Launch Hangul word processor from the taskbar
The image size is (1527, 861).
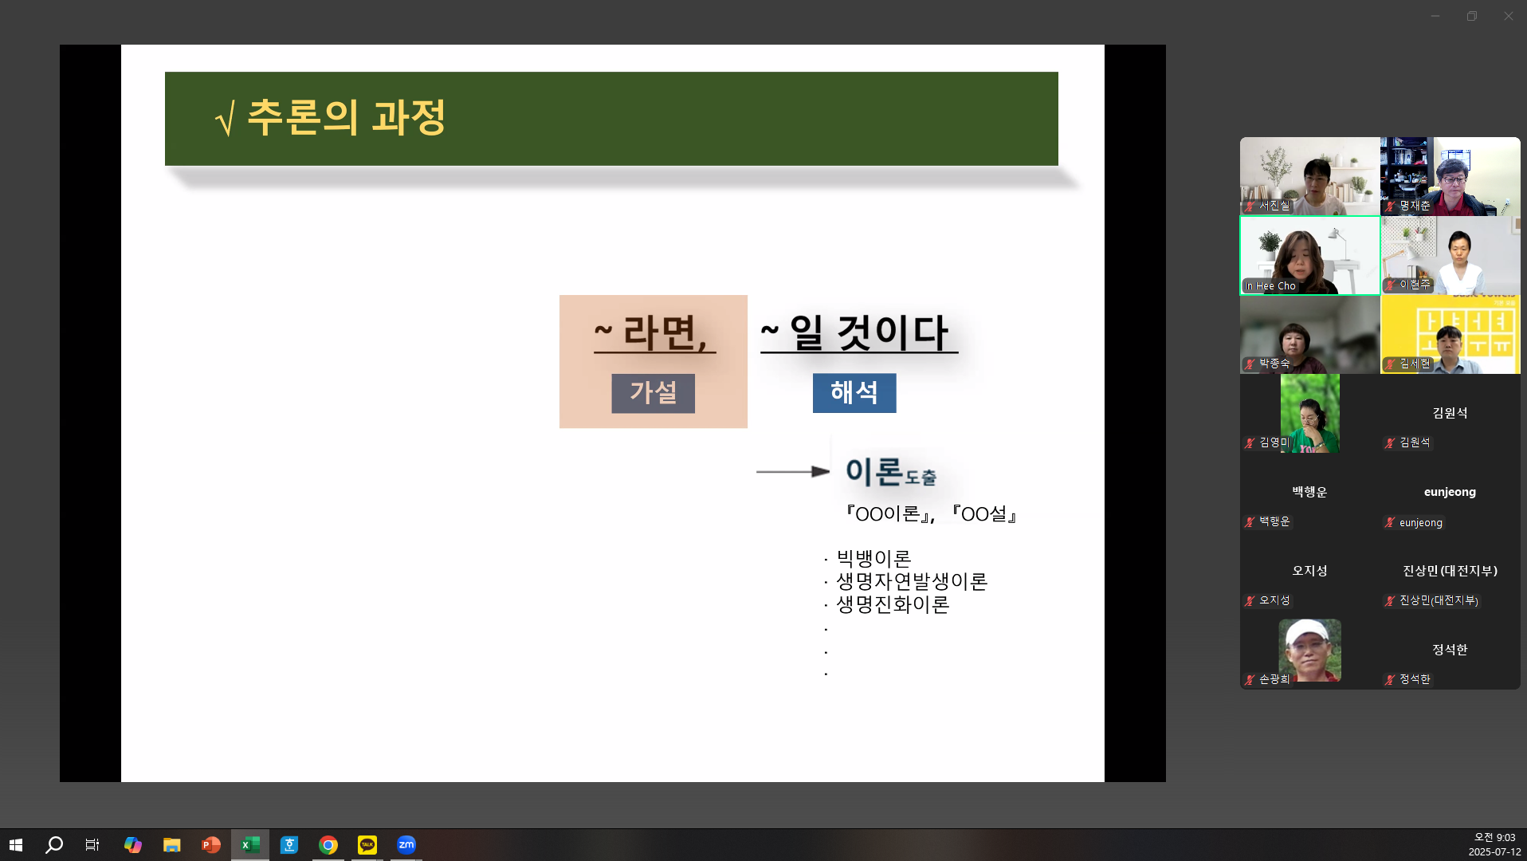(289, 844)
